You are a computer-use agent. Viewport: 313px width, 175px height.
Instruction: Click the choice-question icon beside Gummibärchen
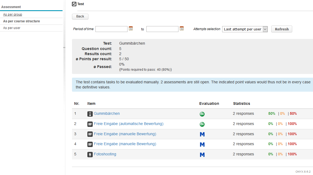(90, 114)
